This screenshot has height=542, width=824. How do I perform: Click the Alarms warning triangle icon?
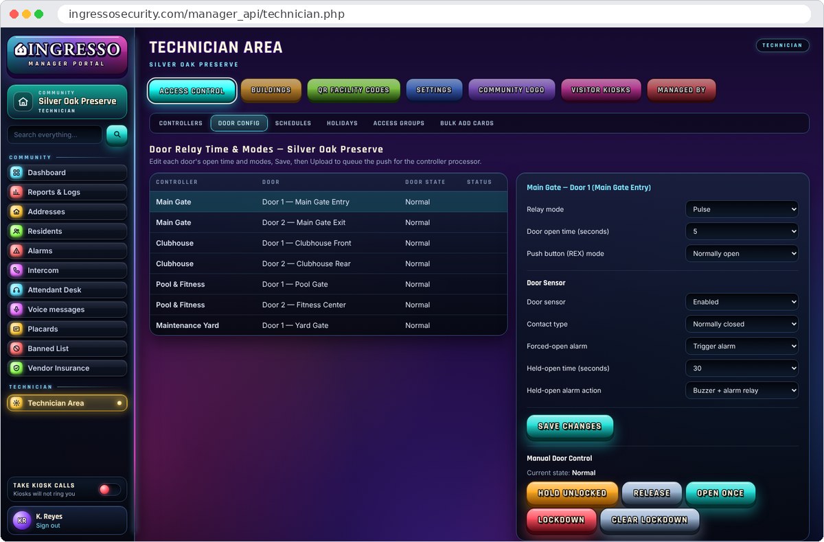[x=16, y=251]
